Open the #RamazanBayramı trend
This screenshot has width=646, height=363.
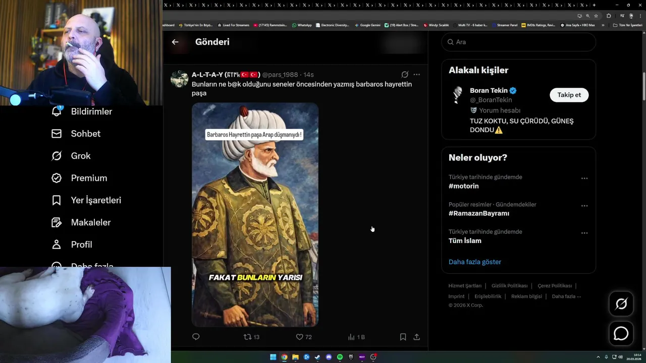tap(479, 213)
